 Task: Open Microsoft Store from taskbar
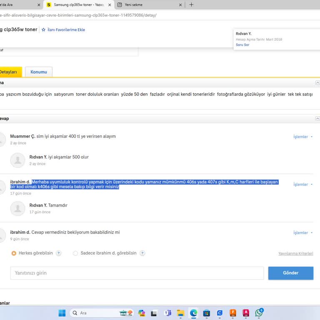pyautogui.click(x=207, y=313)
